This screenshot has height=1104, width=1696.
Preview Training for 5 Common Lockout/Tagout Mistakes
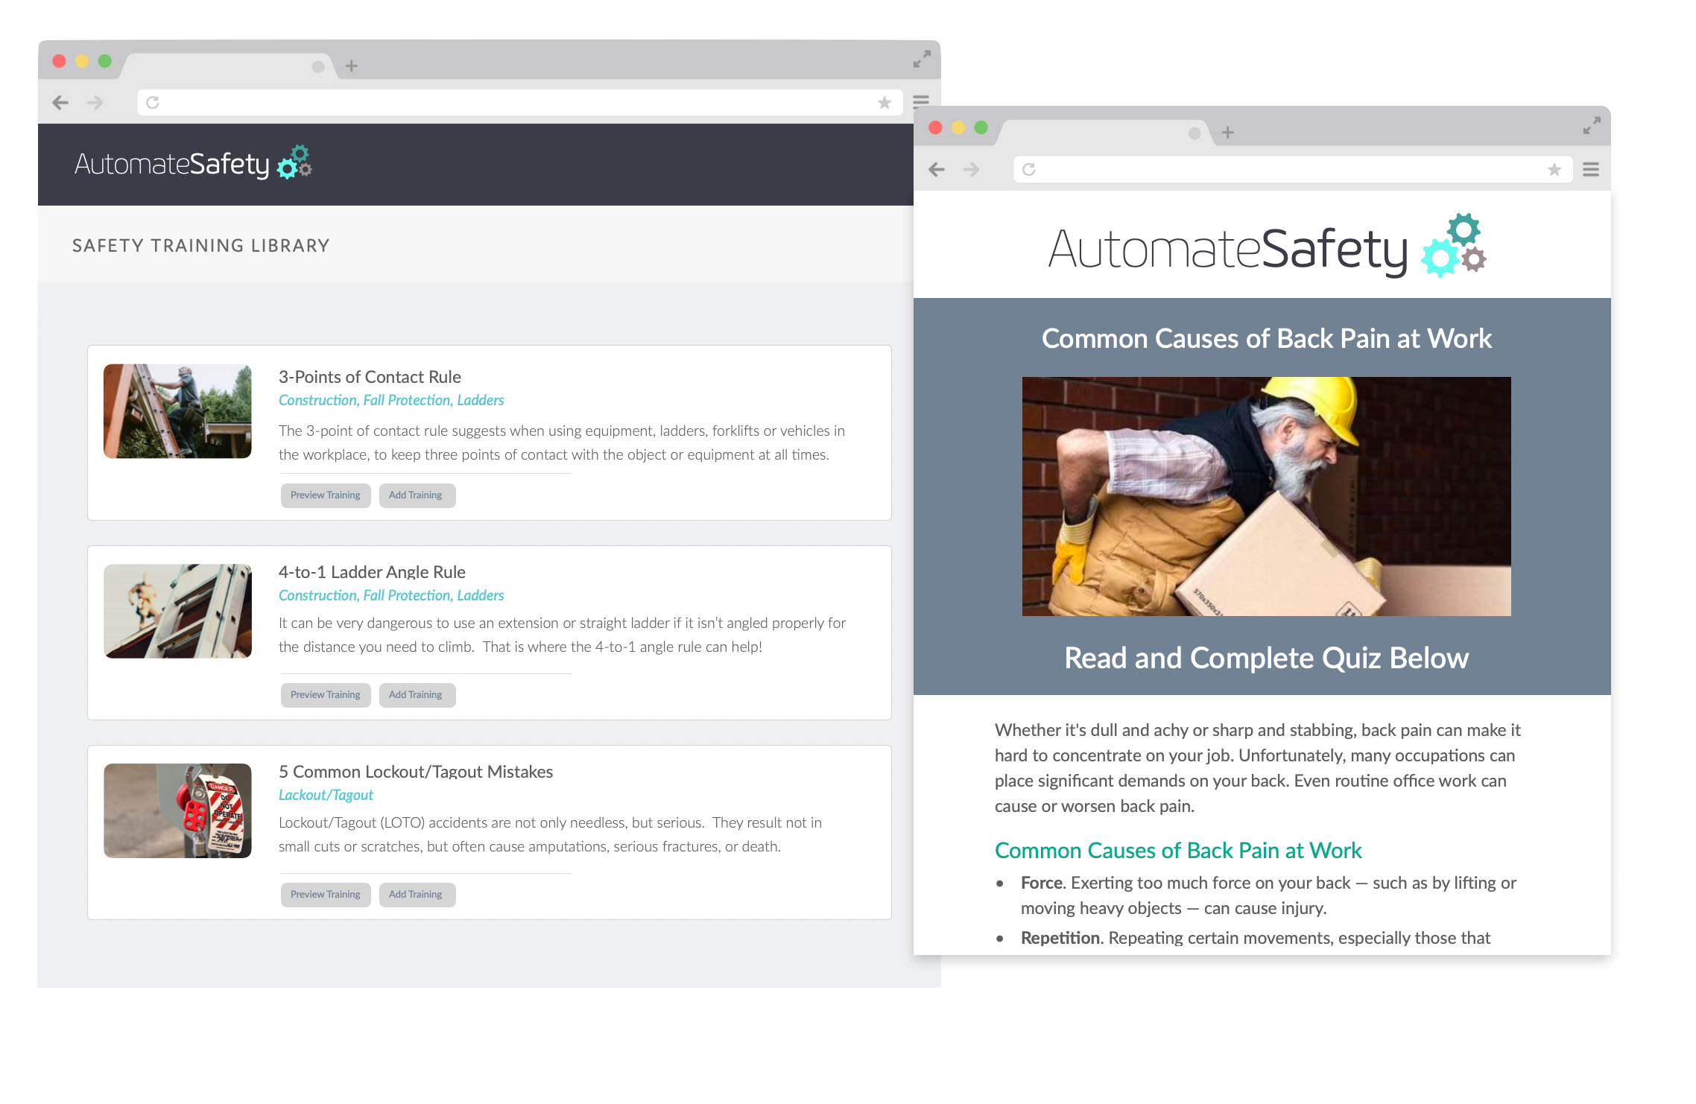(x=326, y=895)
